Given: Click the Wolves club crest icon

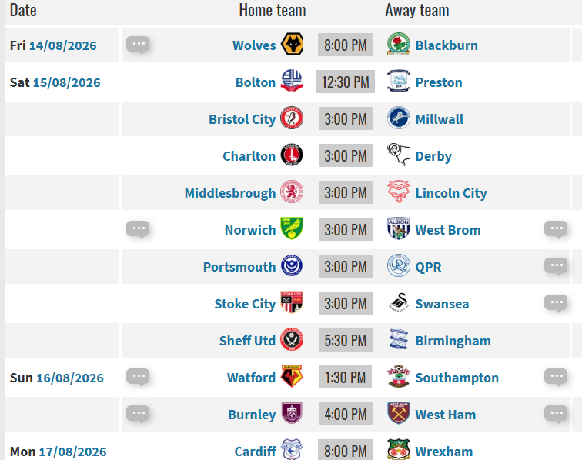Looking at the screenshot, I should pos(292,45).
